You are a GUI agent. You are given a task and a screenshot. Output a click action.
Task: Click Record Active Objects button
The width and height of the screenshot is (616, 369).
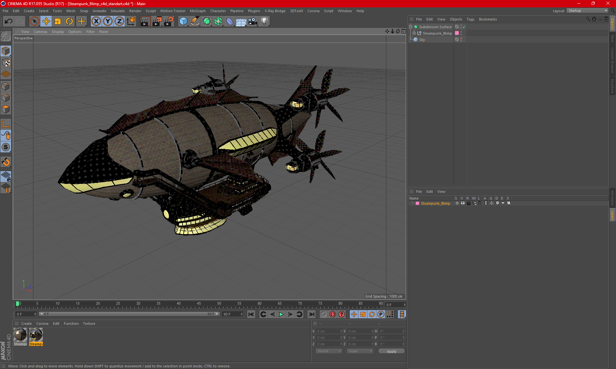323,314
